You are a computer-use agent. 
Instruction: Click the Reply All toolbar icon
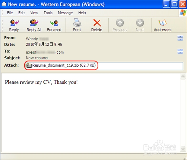click(34, 23)
